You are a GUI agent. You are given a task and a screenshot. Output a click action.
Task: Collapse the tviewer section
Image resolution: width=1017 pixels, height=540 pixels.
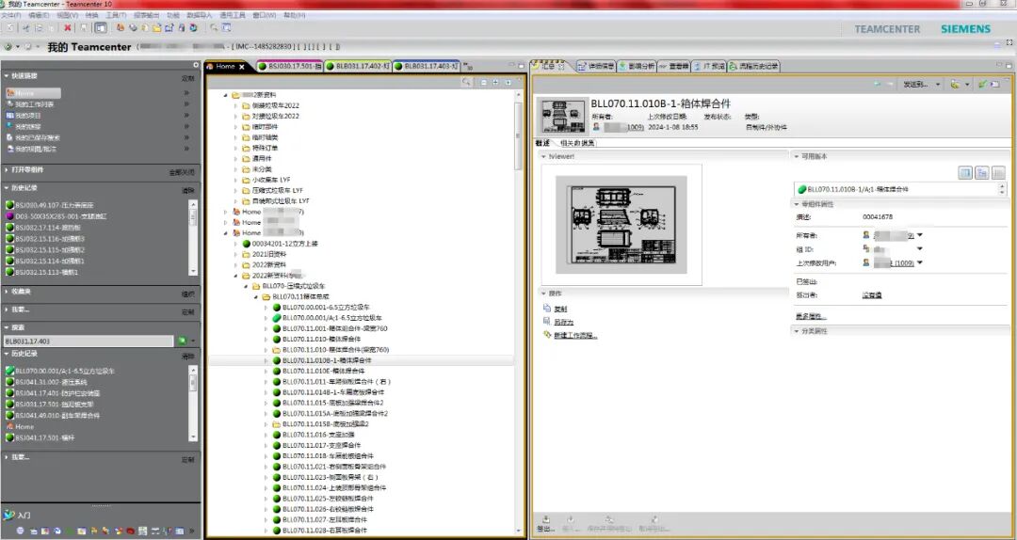[x=543, y=157]
